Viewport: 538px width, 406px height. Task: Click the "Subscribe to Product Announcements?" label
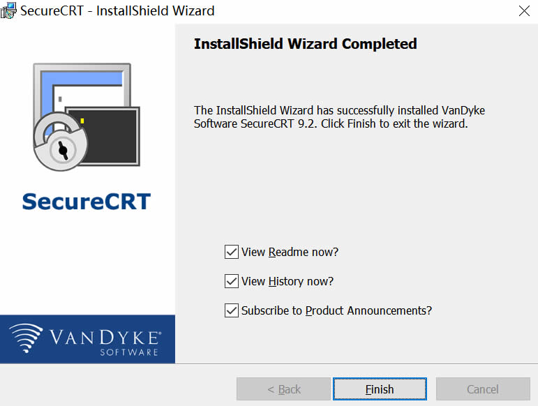pyautogui.click(x=336, y=310)
